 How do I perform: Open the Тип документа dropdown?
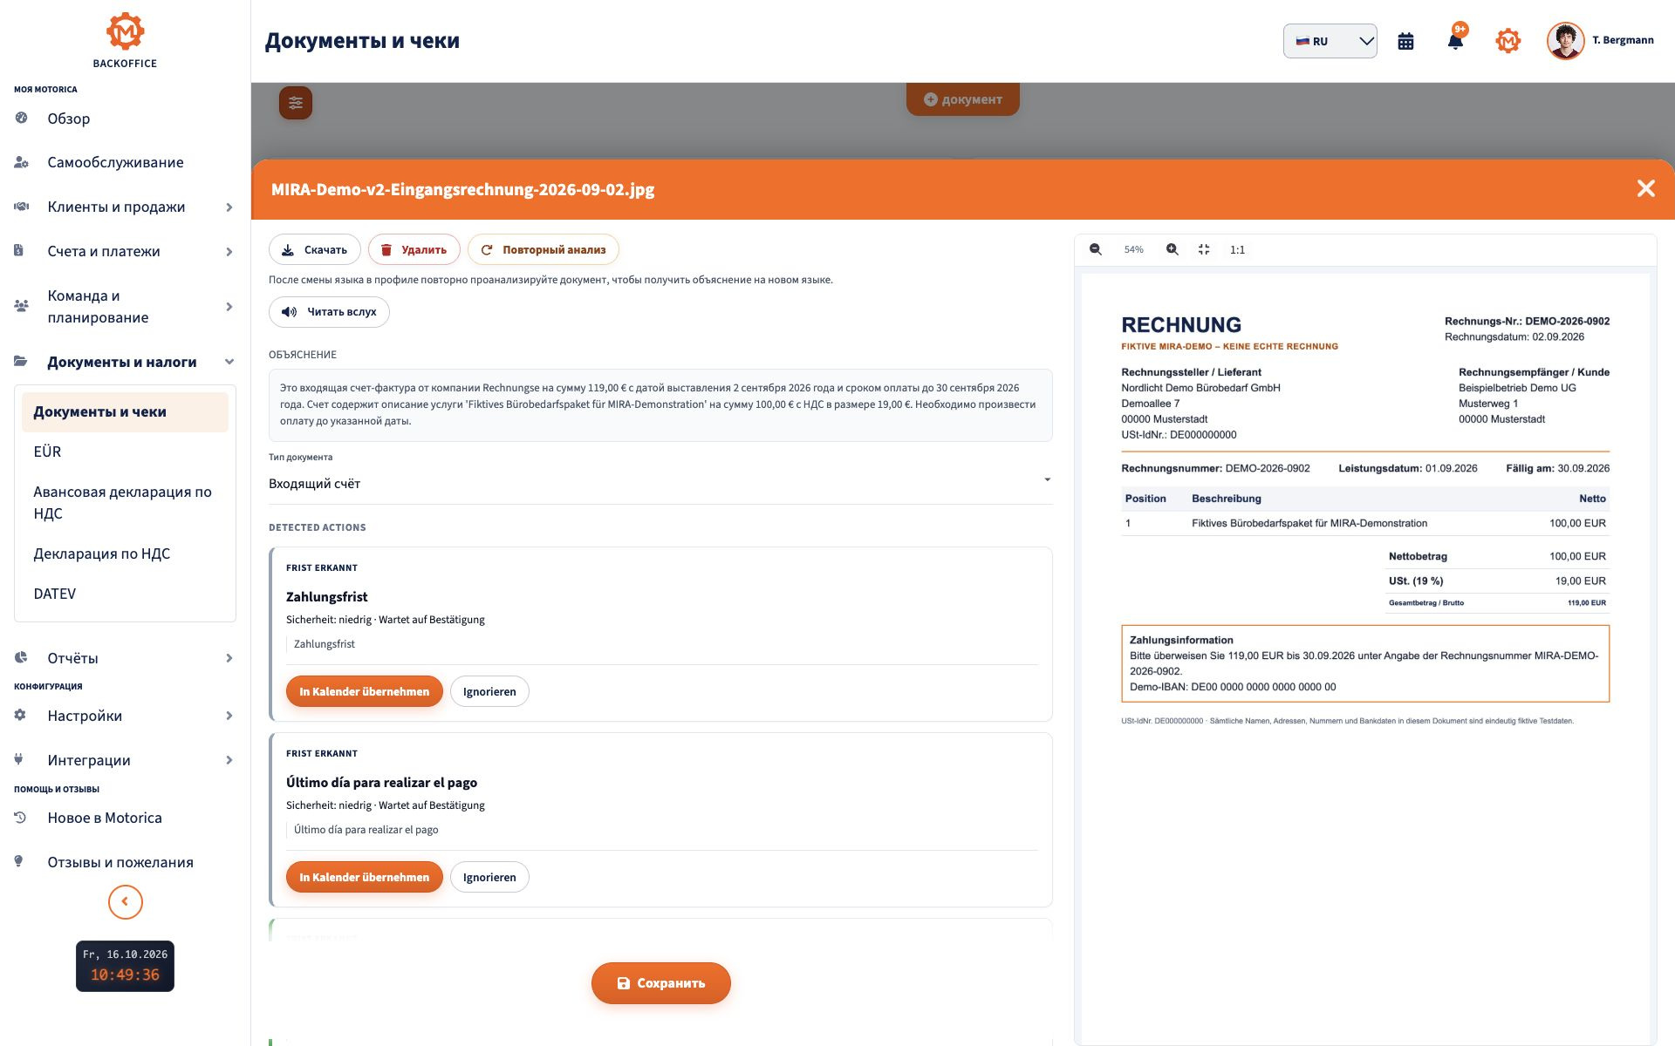660,484
